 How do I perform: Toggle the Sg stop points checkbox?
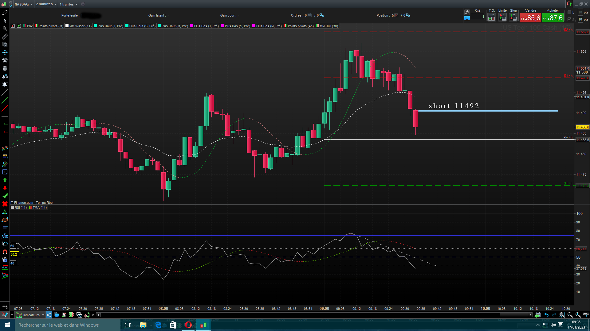[569, 19]
